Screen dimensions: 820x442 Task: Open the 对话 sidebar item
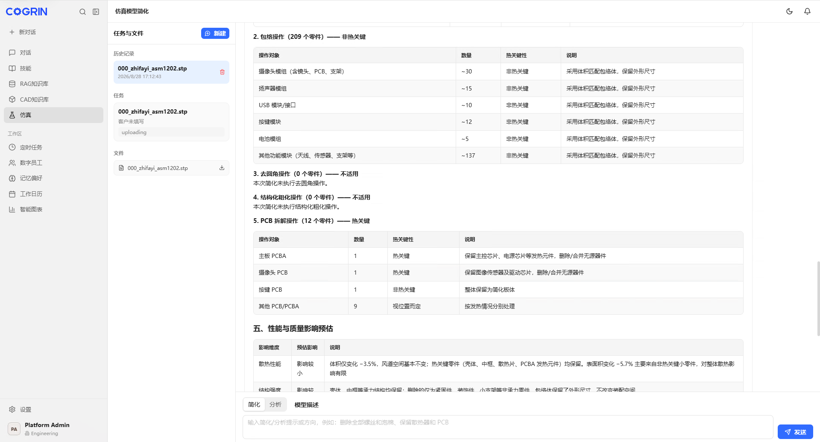click(53, 53)
